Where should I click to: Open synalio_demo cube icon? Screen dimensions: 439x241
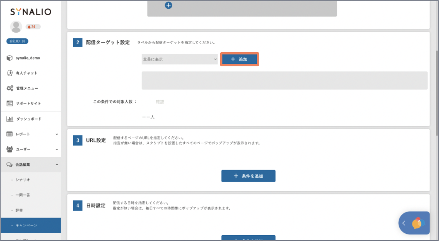point(10,58)
